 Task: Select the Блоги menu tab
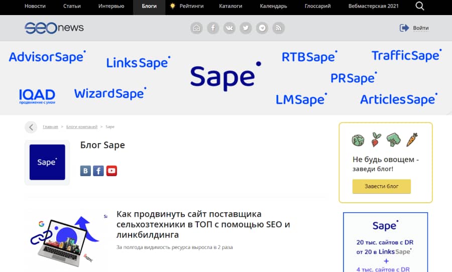pos(149,6)
